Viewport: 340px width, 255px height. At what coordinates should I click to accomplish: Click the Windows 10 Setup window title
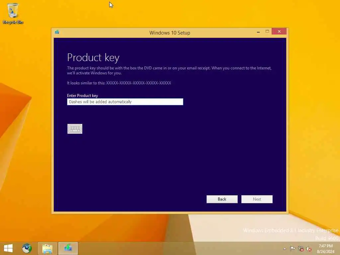point(170,33)
